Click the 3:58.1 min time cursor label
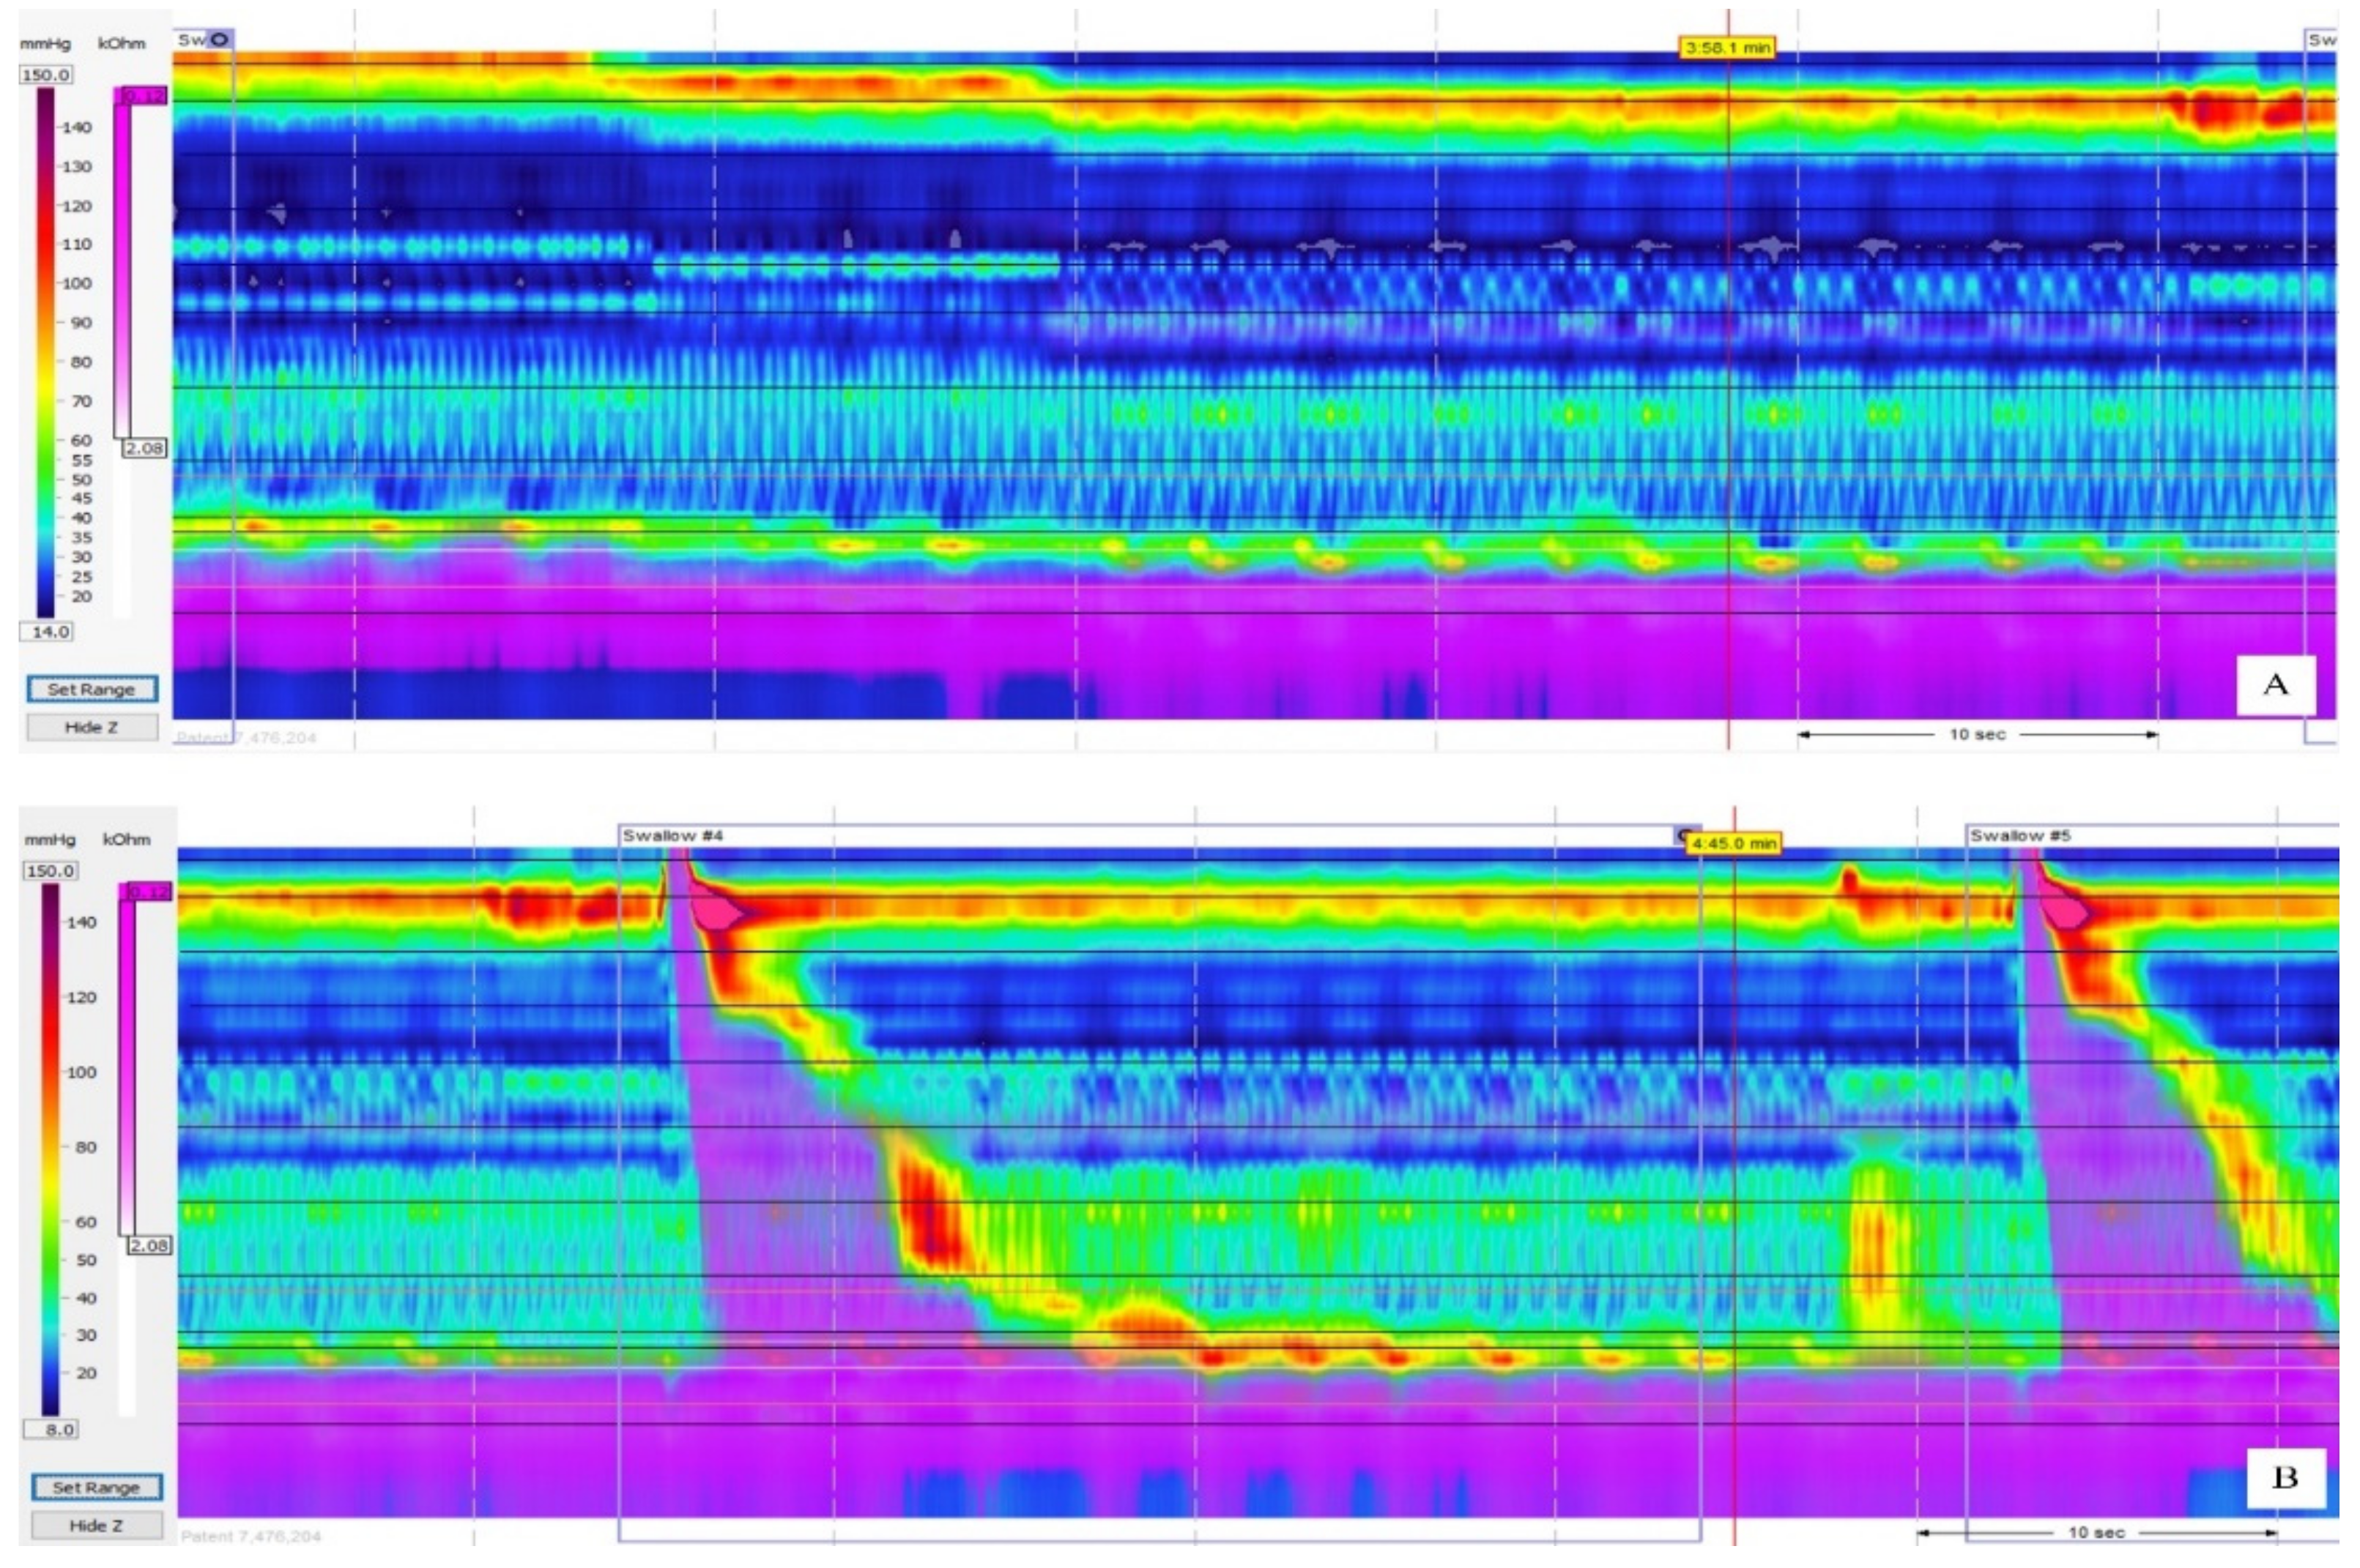The image size is (2360, 1568). pos(1728,47)
